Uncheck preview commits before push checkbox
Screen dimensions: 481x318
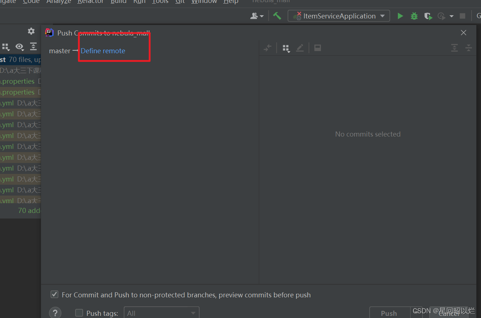(54, 294)
